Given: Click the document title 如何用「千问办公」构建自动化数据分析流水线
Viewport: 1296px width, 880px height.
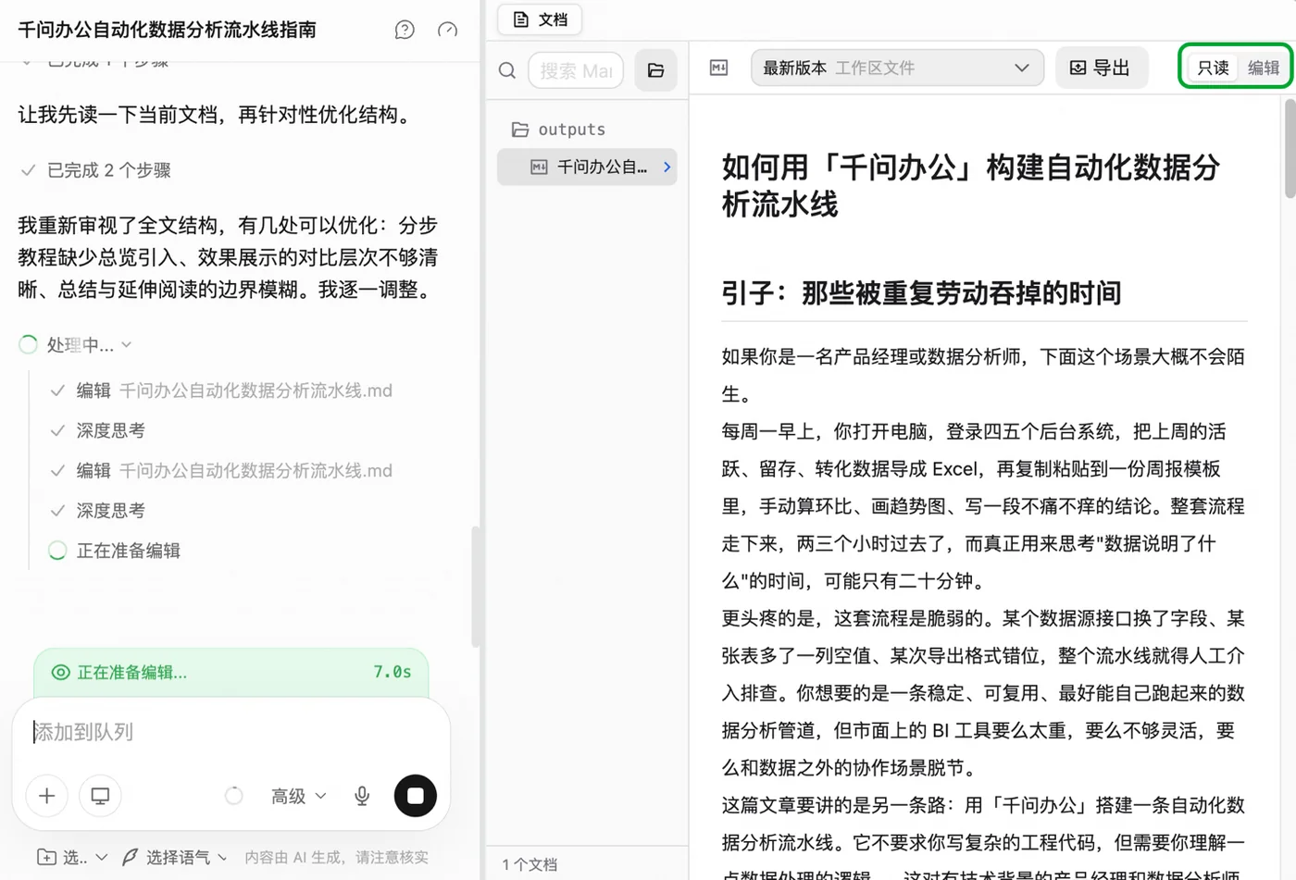Looking at the screenshot, I should (971, 185).
